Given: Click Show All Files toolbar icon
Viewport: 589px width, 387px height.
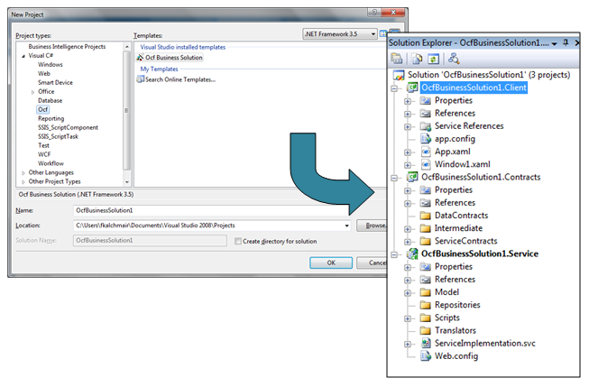Looking at the screenshot, I should (x=418, y=59).
